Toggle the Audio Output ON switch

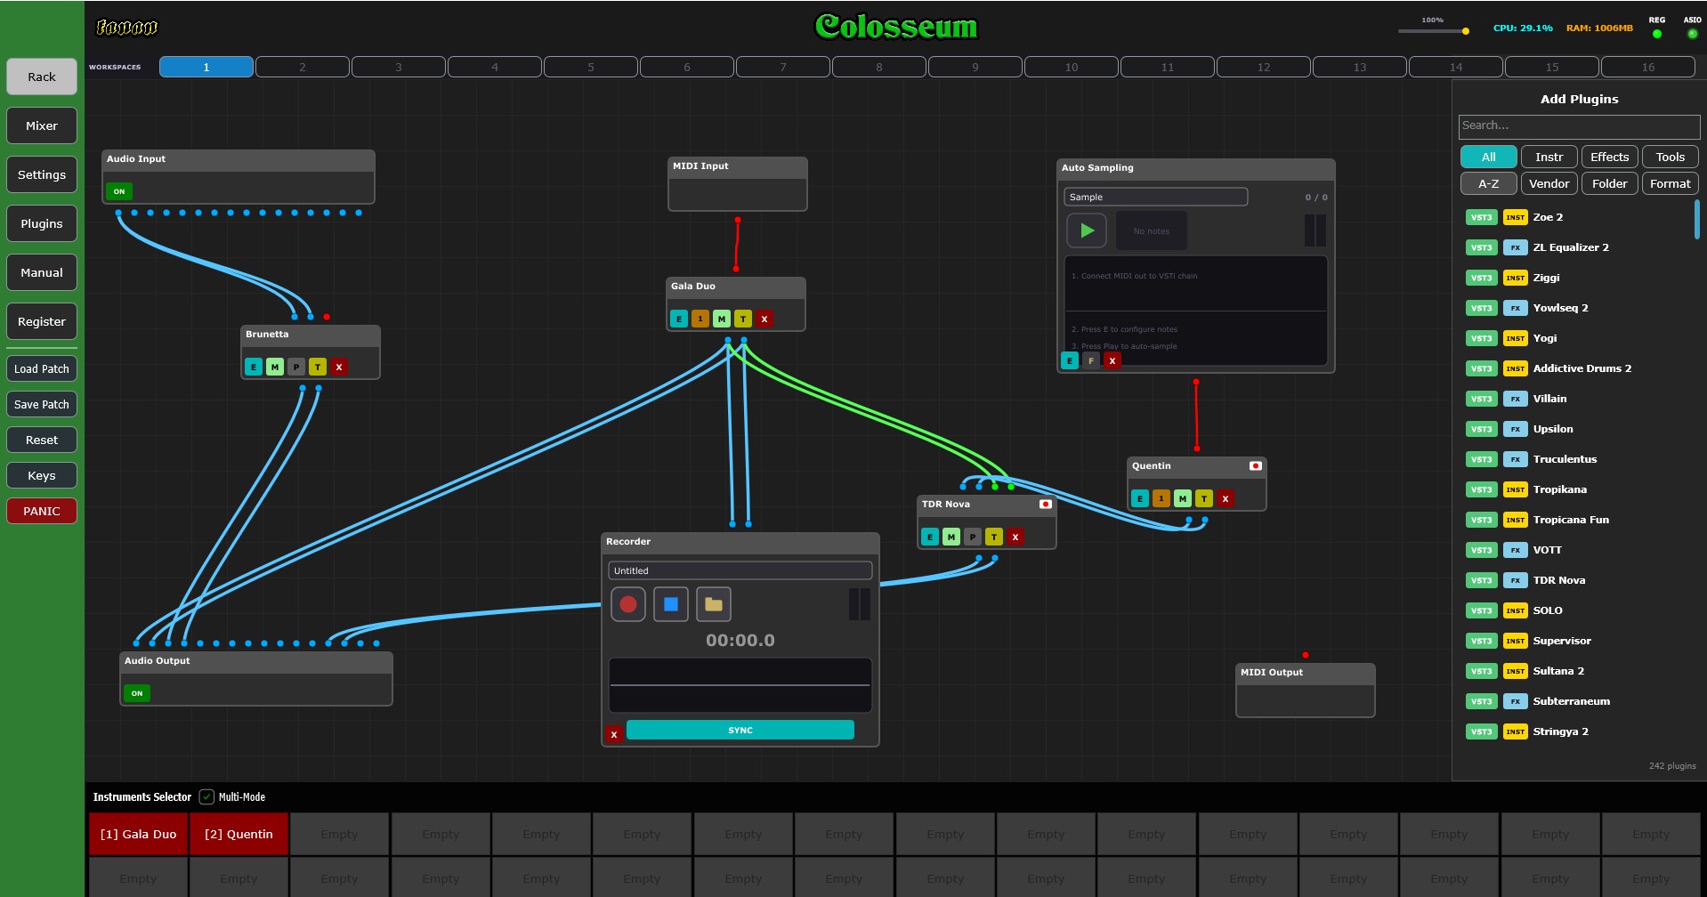click(x=137, y=693)
